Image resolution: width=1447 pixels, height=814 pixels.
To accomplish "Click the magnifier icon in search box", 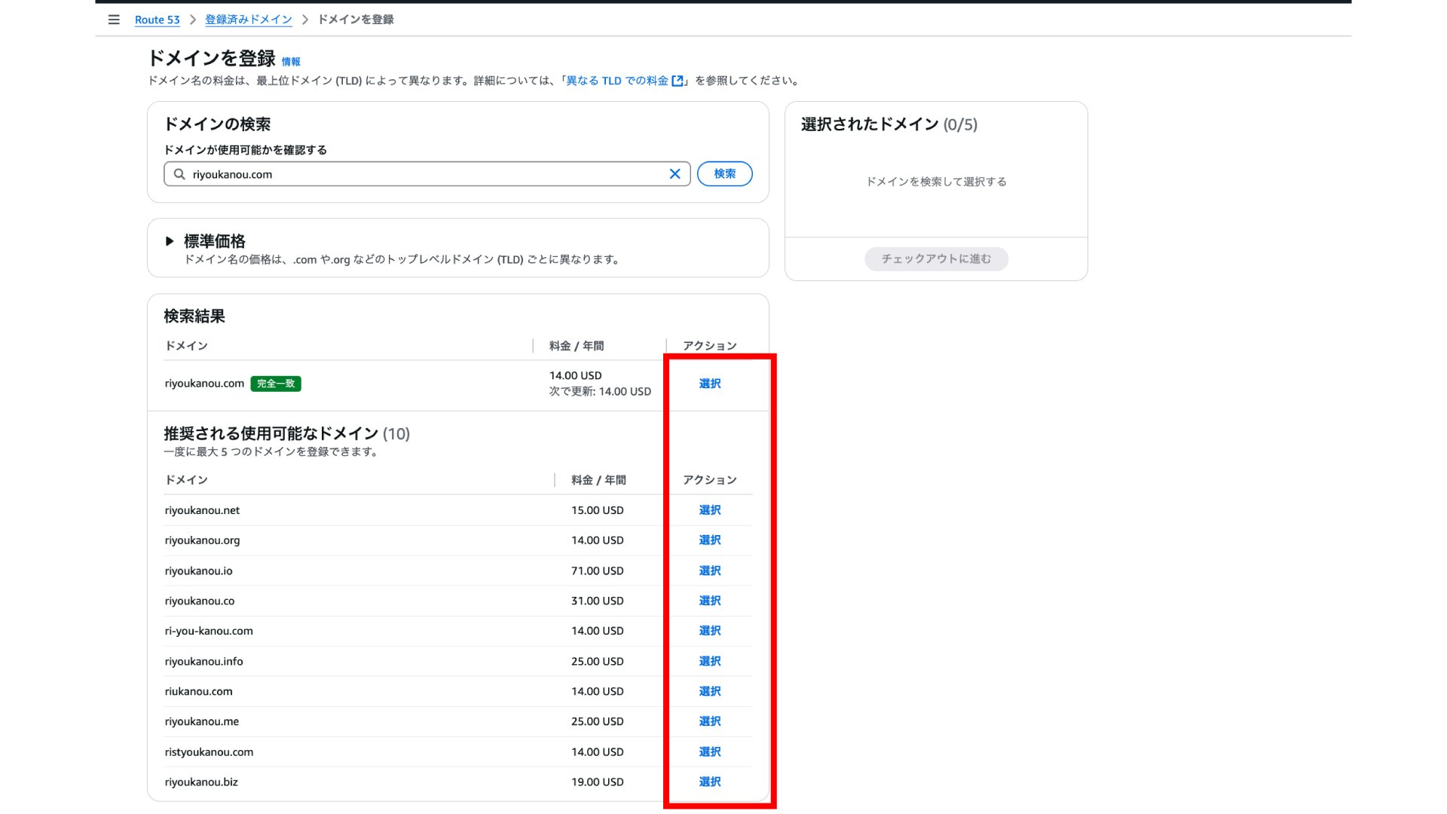I will click(179, 174).
